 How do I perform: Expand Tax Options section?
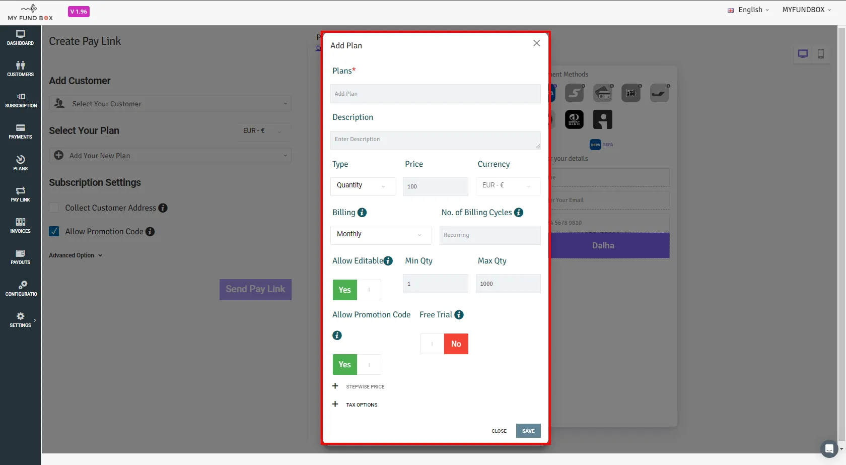click(x=355, y=405)
